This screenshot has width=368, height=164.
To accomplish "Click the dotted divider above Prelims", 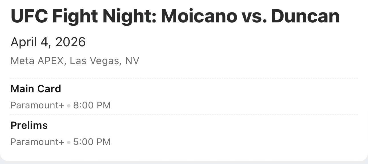I will coord(184,115).
